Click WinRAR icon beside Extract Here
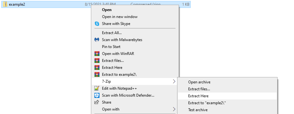Viewport: 294px width, 114px height. click(97, 68)
